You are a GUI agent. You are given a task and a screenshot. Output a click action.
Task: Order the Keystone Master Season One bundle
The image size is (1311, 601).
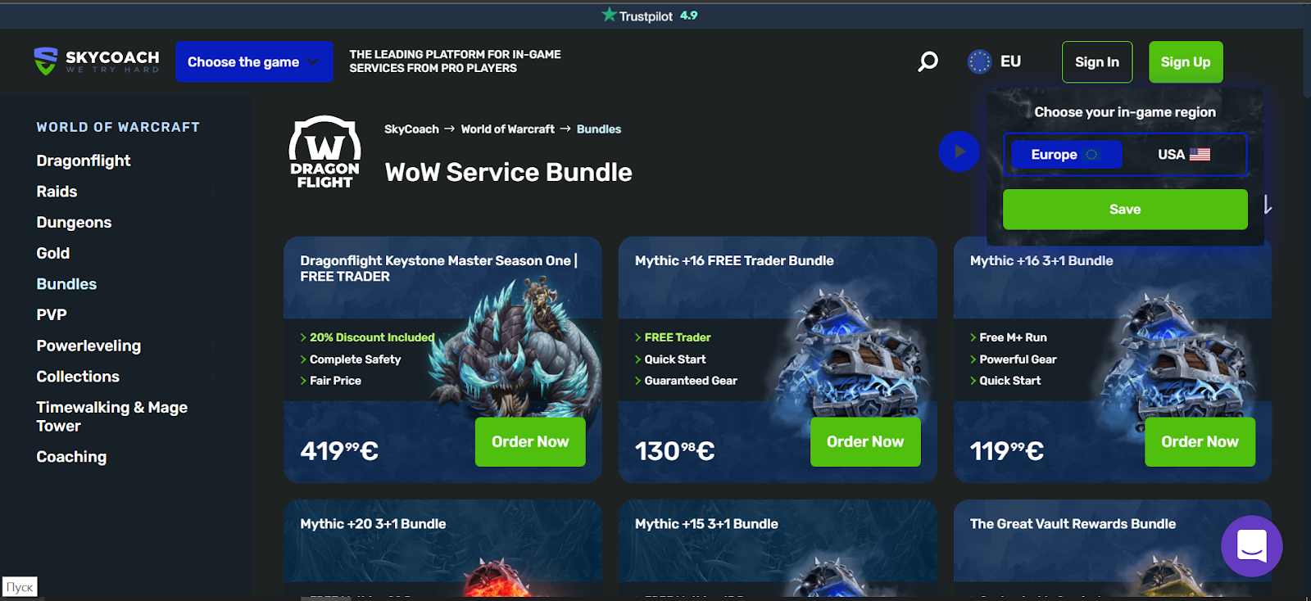pyautogui.click(x=530, y=442)
